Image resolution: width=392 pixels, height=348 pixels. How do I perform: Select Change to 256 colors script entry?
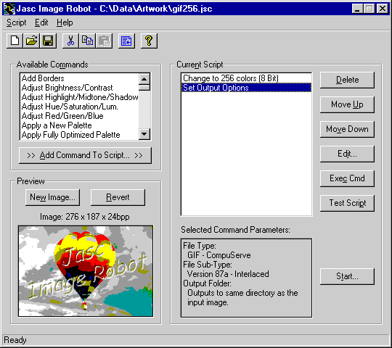pos(246,78)
